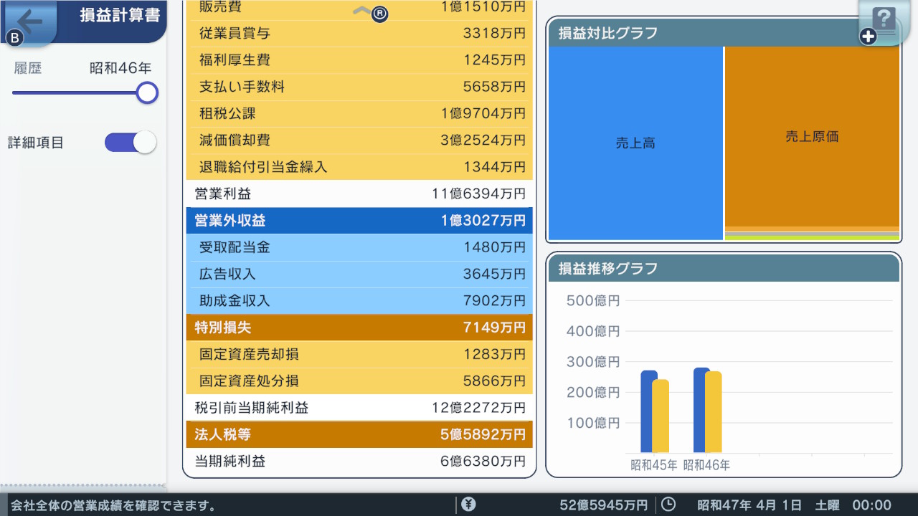Click the 昭和45年 axis label in trend graph
Image resolution: width=918 pixels, height=516 pixels.
coord(654,465)
